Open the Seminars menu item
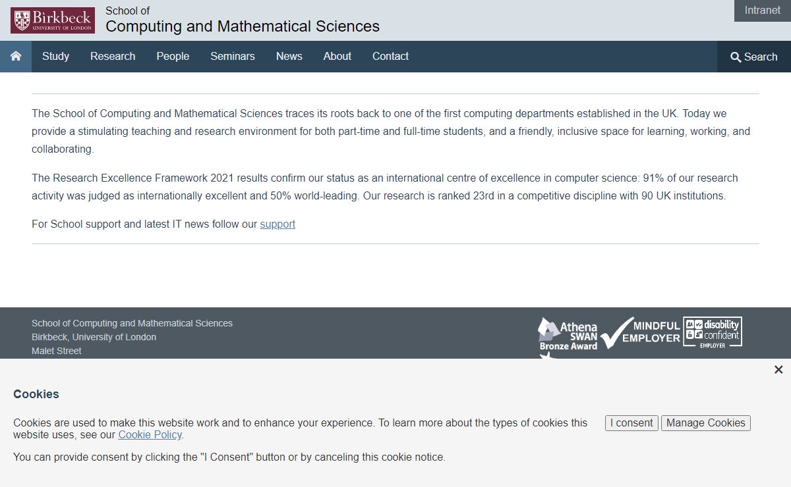791x487 pixels. pyautogui.click(x=233, y=57)
